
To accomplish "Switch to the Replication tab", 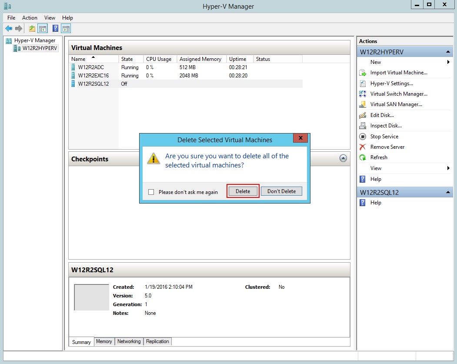I will tap(157, 341).
